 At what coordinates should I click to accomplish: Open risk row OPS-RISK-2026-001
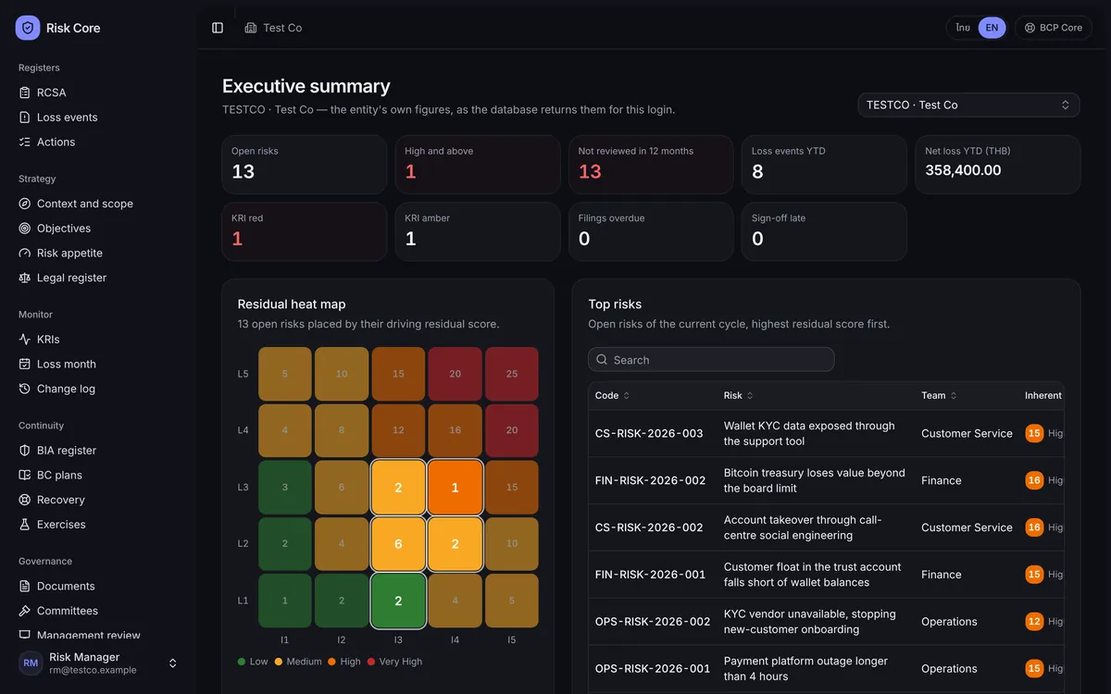click(826, 669)
